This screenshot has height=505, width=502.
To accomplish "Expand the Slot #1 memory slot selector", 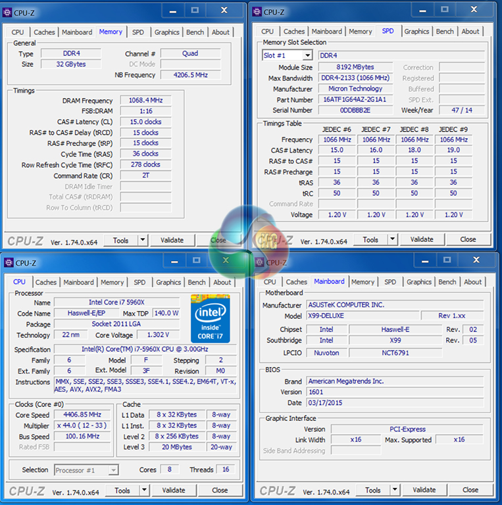I will click(x=308, y=55).
